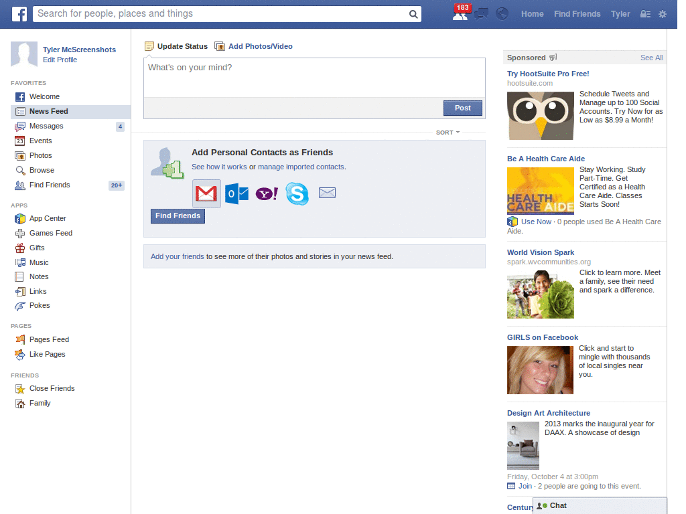Screen dimensions: 686x514
Task: Select the Add Photos/Video tab
Action: pos(253,46)
